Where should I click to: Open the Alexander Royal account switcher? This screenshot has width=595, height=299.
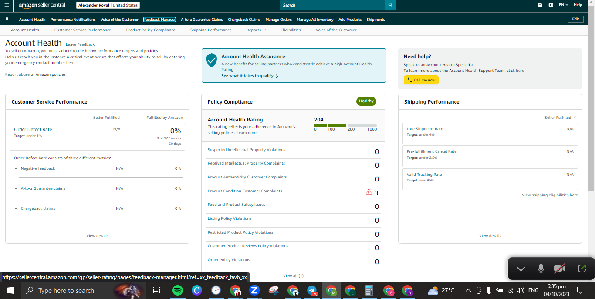click(x=108, y=5)
